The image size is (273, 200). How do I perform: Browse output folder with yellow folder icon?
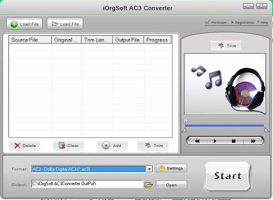(148, 184)
